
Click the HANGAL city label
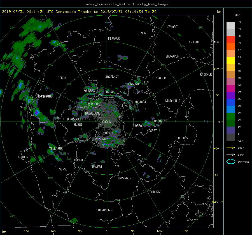(x=79, y=160)
